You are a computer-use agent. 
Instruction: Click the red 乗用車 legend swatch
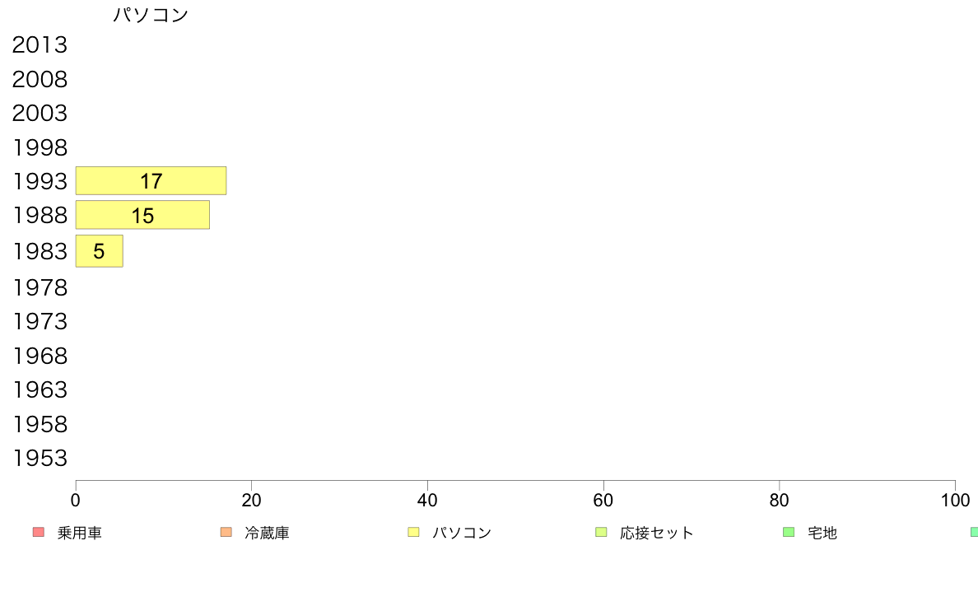click(x=39, y=533)
